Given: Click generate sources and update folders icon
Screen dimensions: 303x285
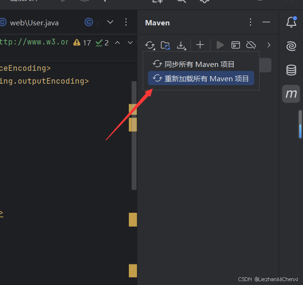Looking at the screenshot, I should point(166,45).
